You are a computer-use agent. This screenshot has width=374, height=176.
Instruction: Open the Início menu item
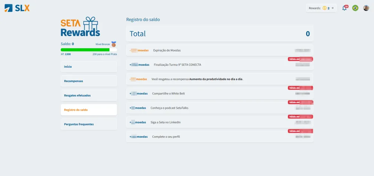89,67
